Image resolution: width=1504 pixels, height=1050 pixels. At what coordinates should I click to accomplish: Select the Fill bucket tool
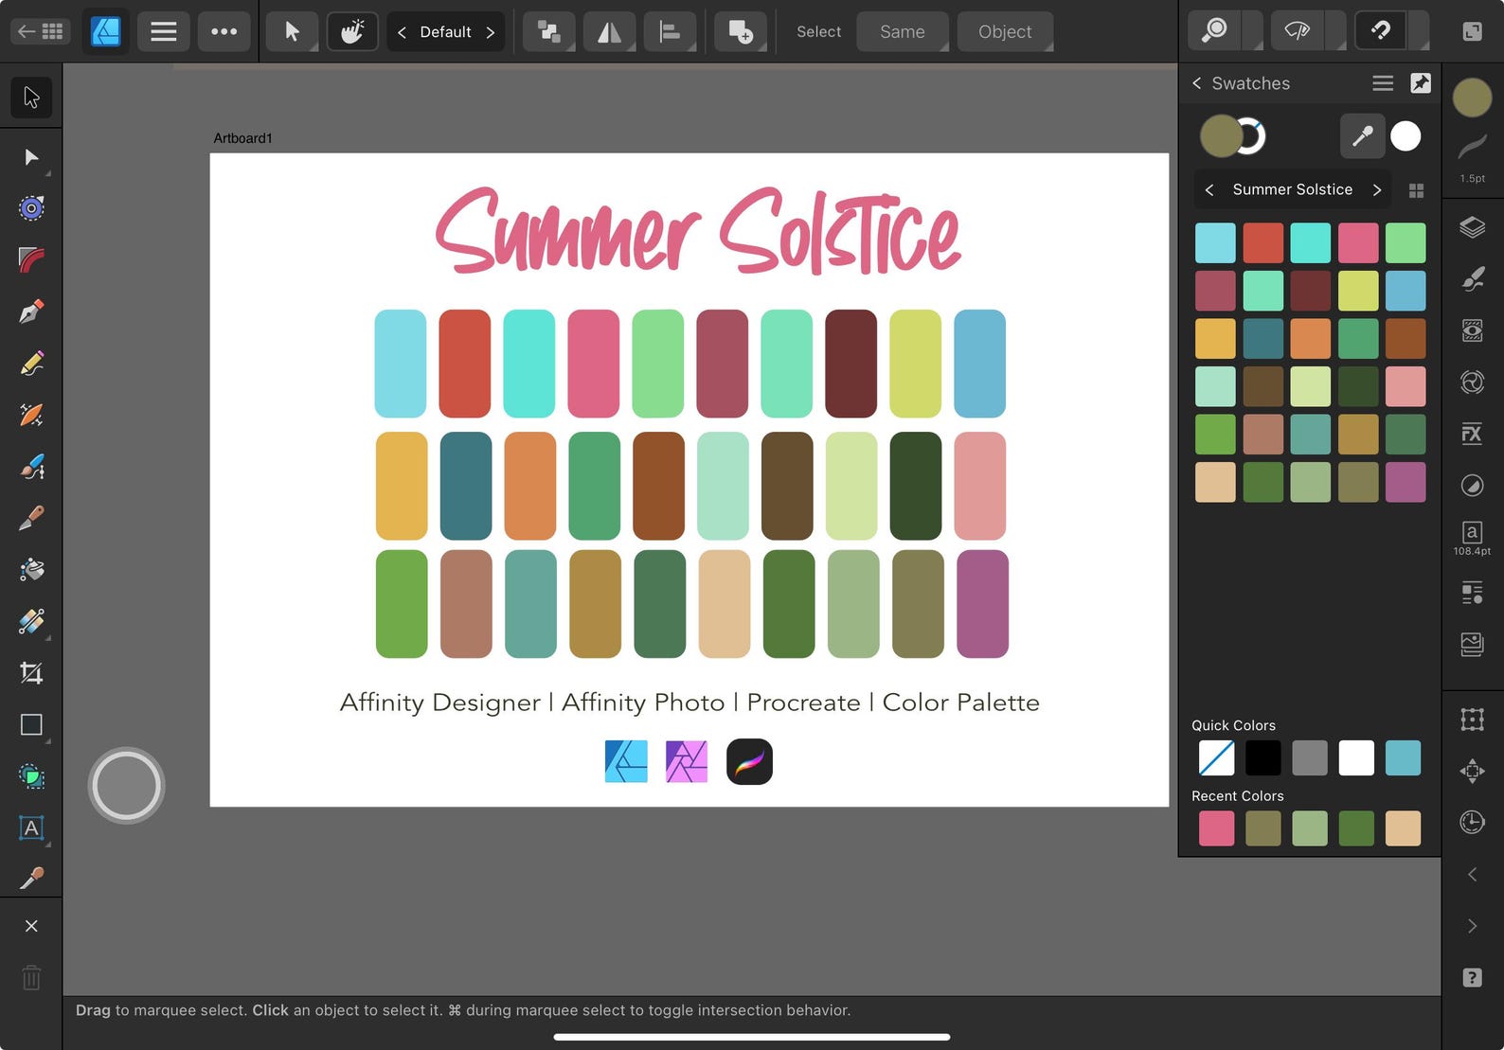click(x=31, y=570)
